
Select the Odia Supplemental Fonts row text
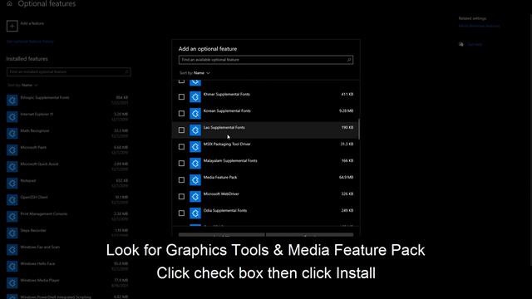click(225, 210)
